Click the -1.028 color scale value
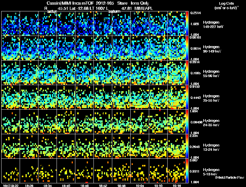This screenshot has height=187, width=246. (194, 24)
